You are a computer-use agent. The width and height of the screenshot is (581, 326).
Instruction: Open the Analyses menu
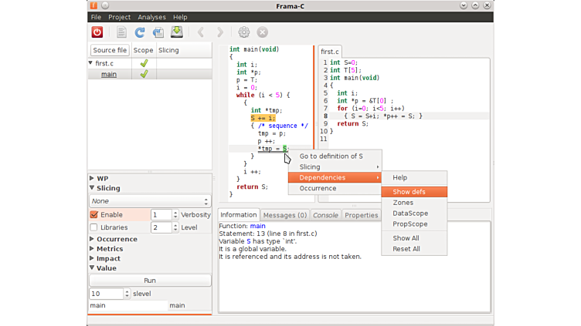click(x=151, y=17)
